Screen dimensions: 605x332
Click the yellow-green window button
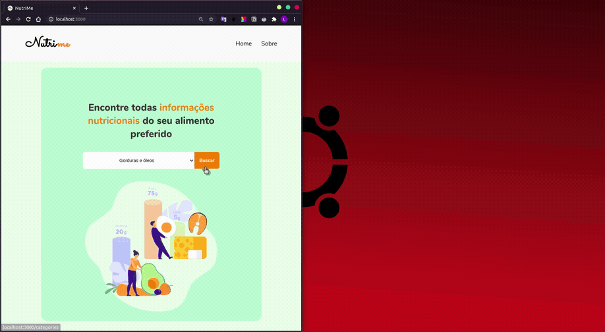279,7
